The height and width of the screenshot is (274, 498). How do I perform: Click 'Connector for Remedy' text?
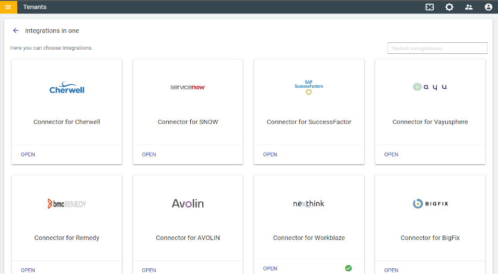[x=67, y=238]
